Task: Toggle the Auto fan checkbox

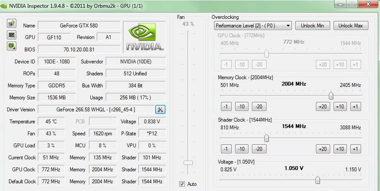Action: [x=182, y=184]
